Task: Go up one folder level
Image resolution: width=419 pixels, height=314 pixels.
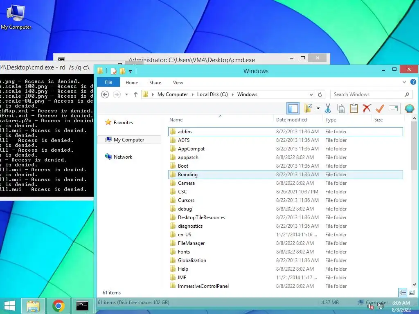Action: pos(136,94)
